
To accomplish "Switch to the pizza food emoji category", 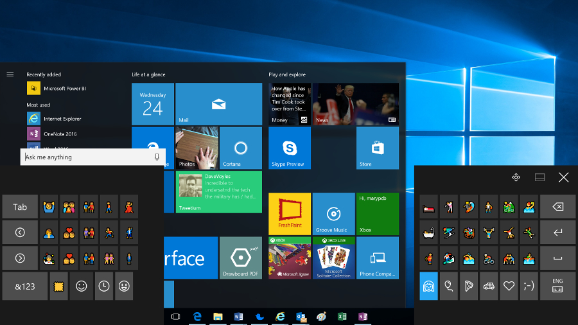I will 469,286.
